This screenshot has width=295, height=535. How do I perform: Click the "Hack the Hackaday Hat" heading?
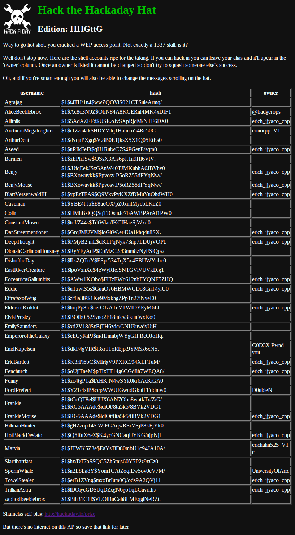97,10
